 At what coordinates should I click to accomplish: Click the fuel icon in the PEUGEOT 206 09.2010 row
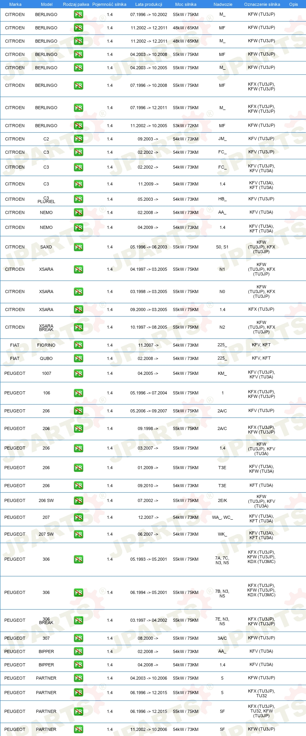click(x=78, y=486)
